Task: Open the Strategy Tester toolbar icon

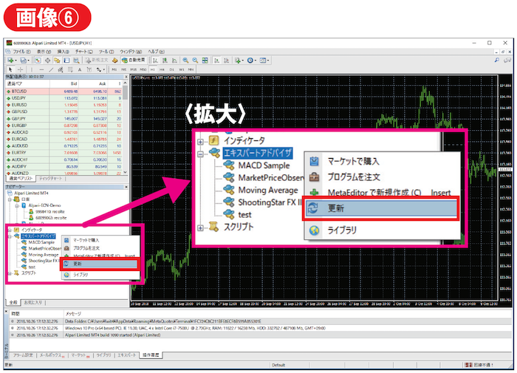Action: (x=76, y=61)
